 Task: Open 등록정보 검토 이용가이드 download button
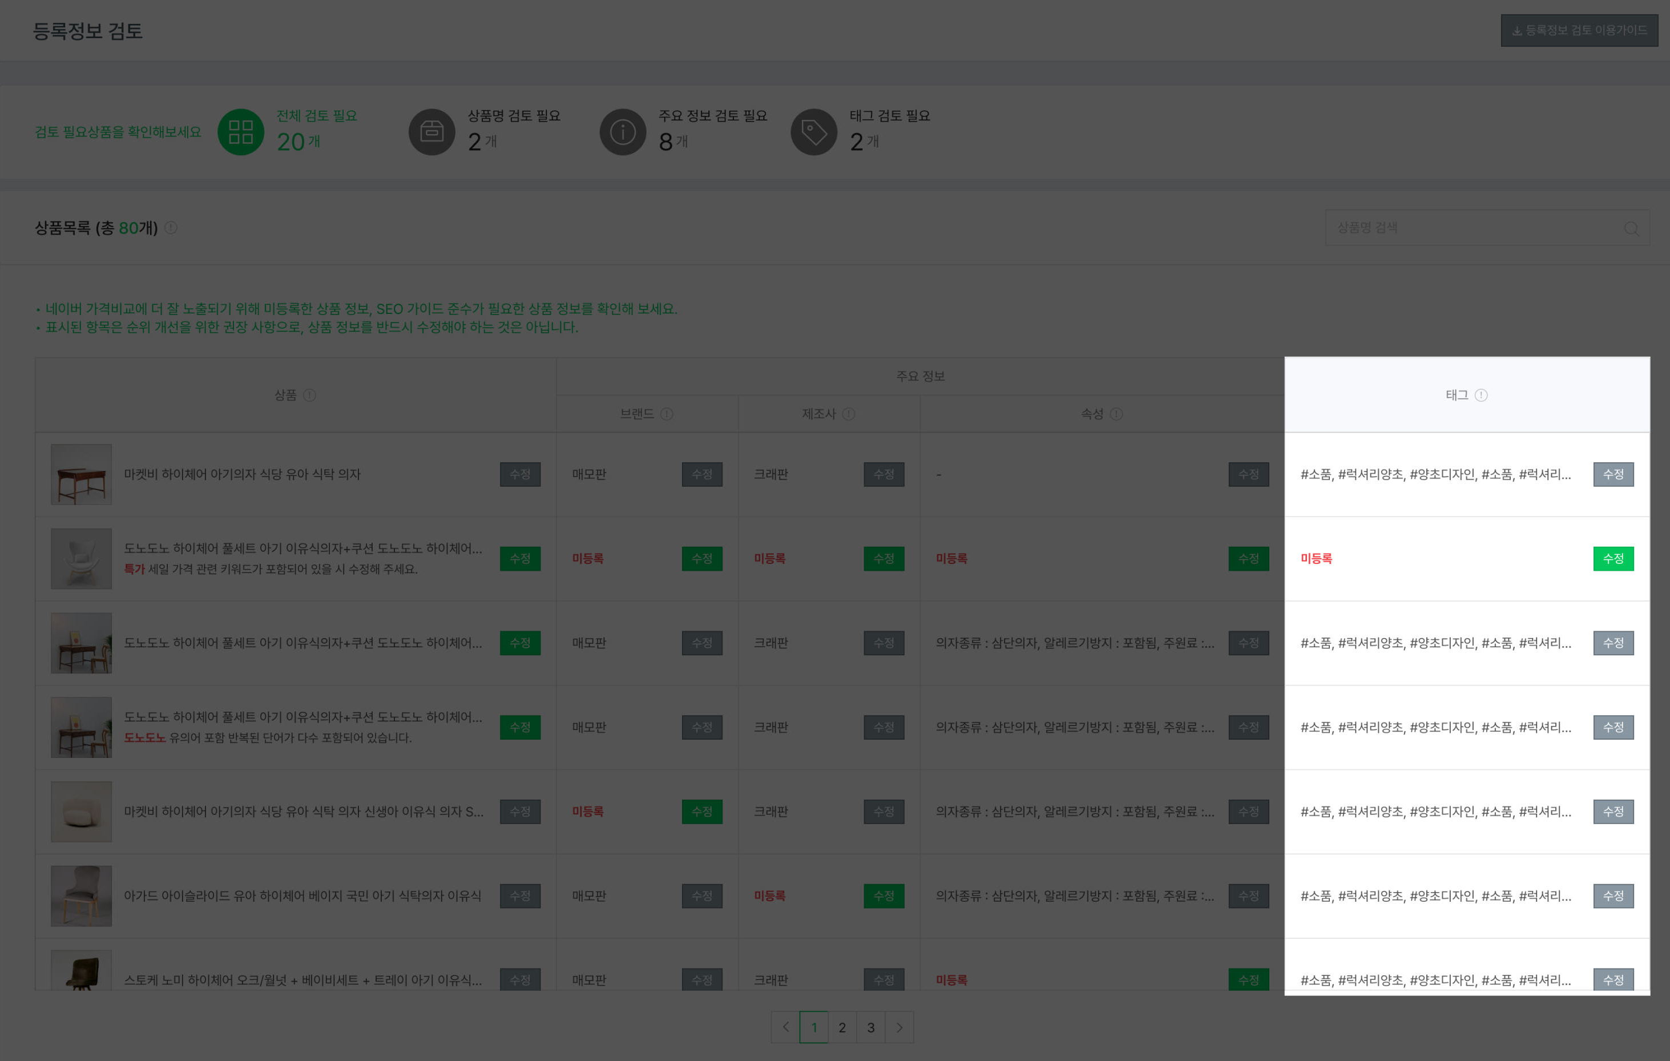1579,30
